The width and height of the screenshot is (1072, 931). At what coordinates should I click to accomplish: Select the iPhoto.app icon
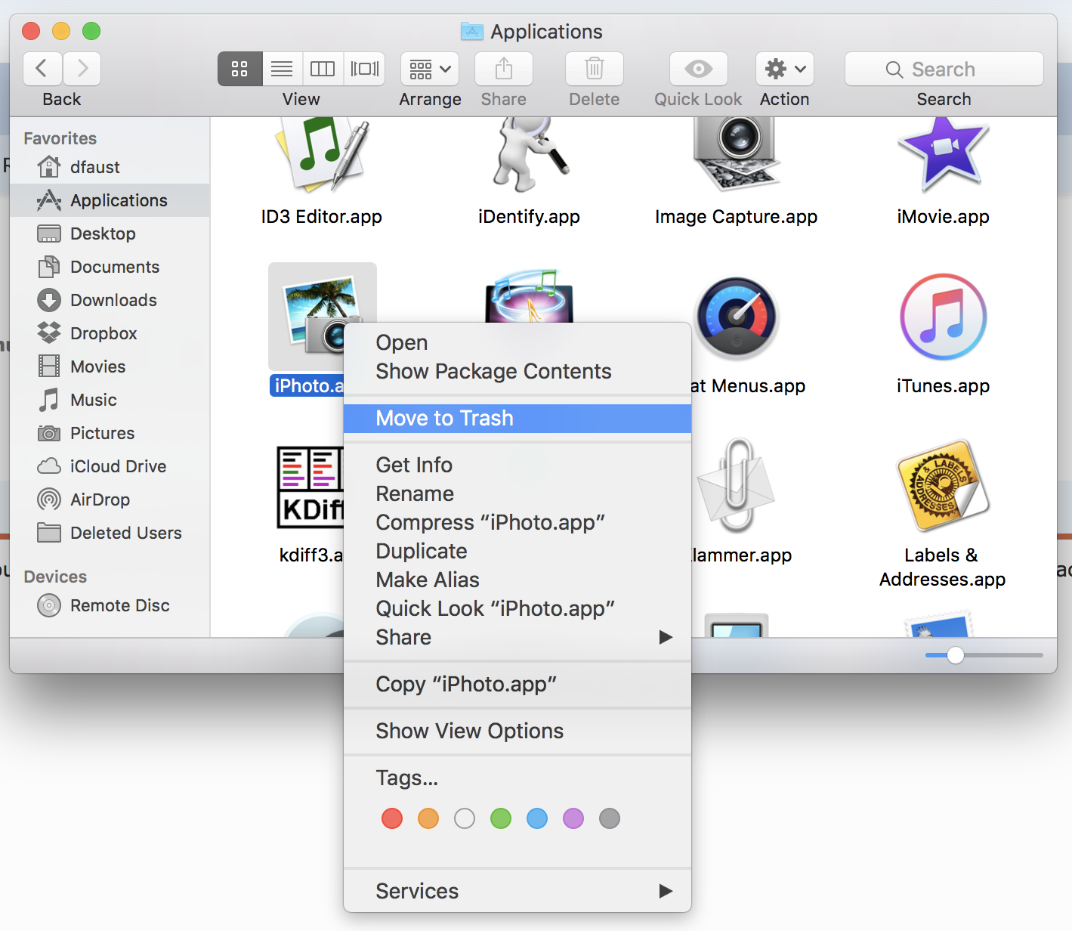313,314
